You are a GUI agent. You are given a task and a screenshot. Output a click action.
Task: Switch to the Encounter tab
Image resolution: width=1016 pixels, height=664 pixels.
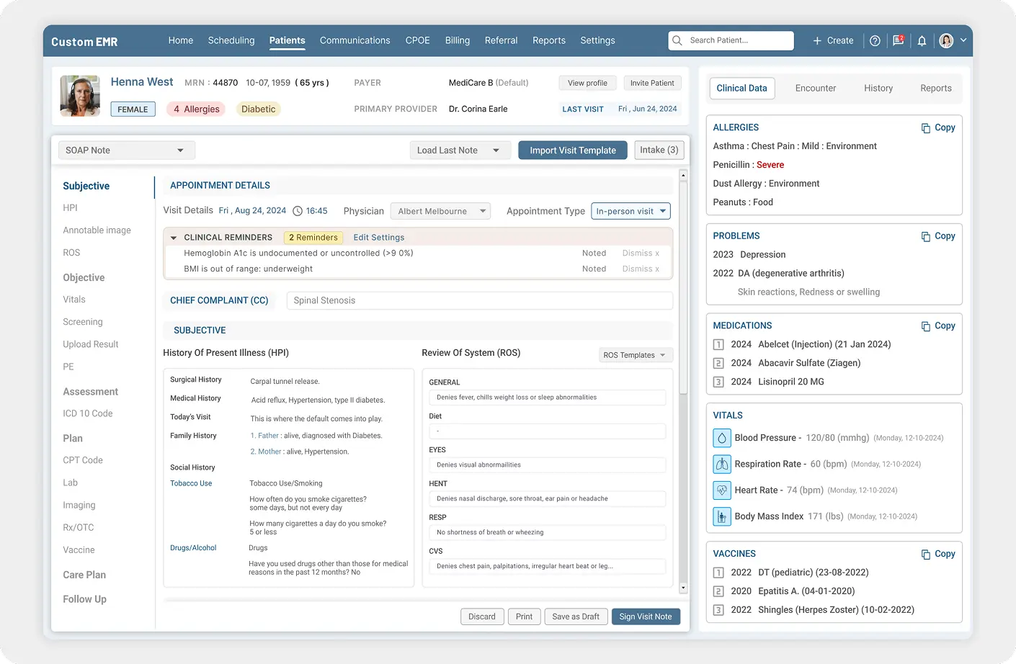tap(815, 87)
